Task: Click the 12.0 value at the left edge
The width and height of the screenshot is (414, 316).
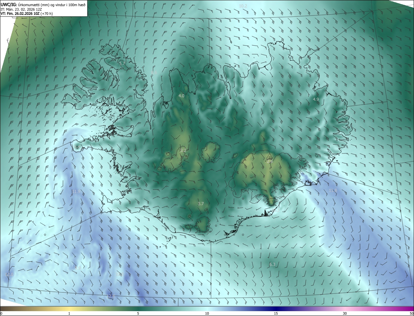Action: coord(10,274)
